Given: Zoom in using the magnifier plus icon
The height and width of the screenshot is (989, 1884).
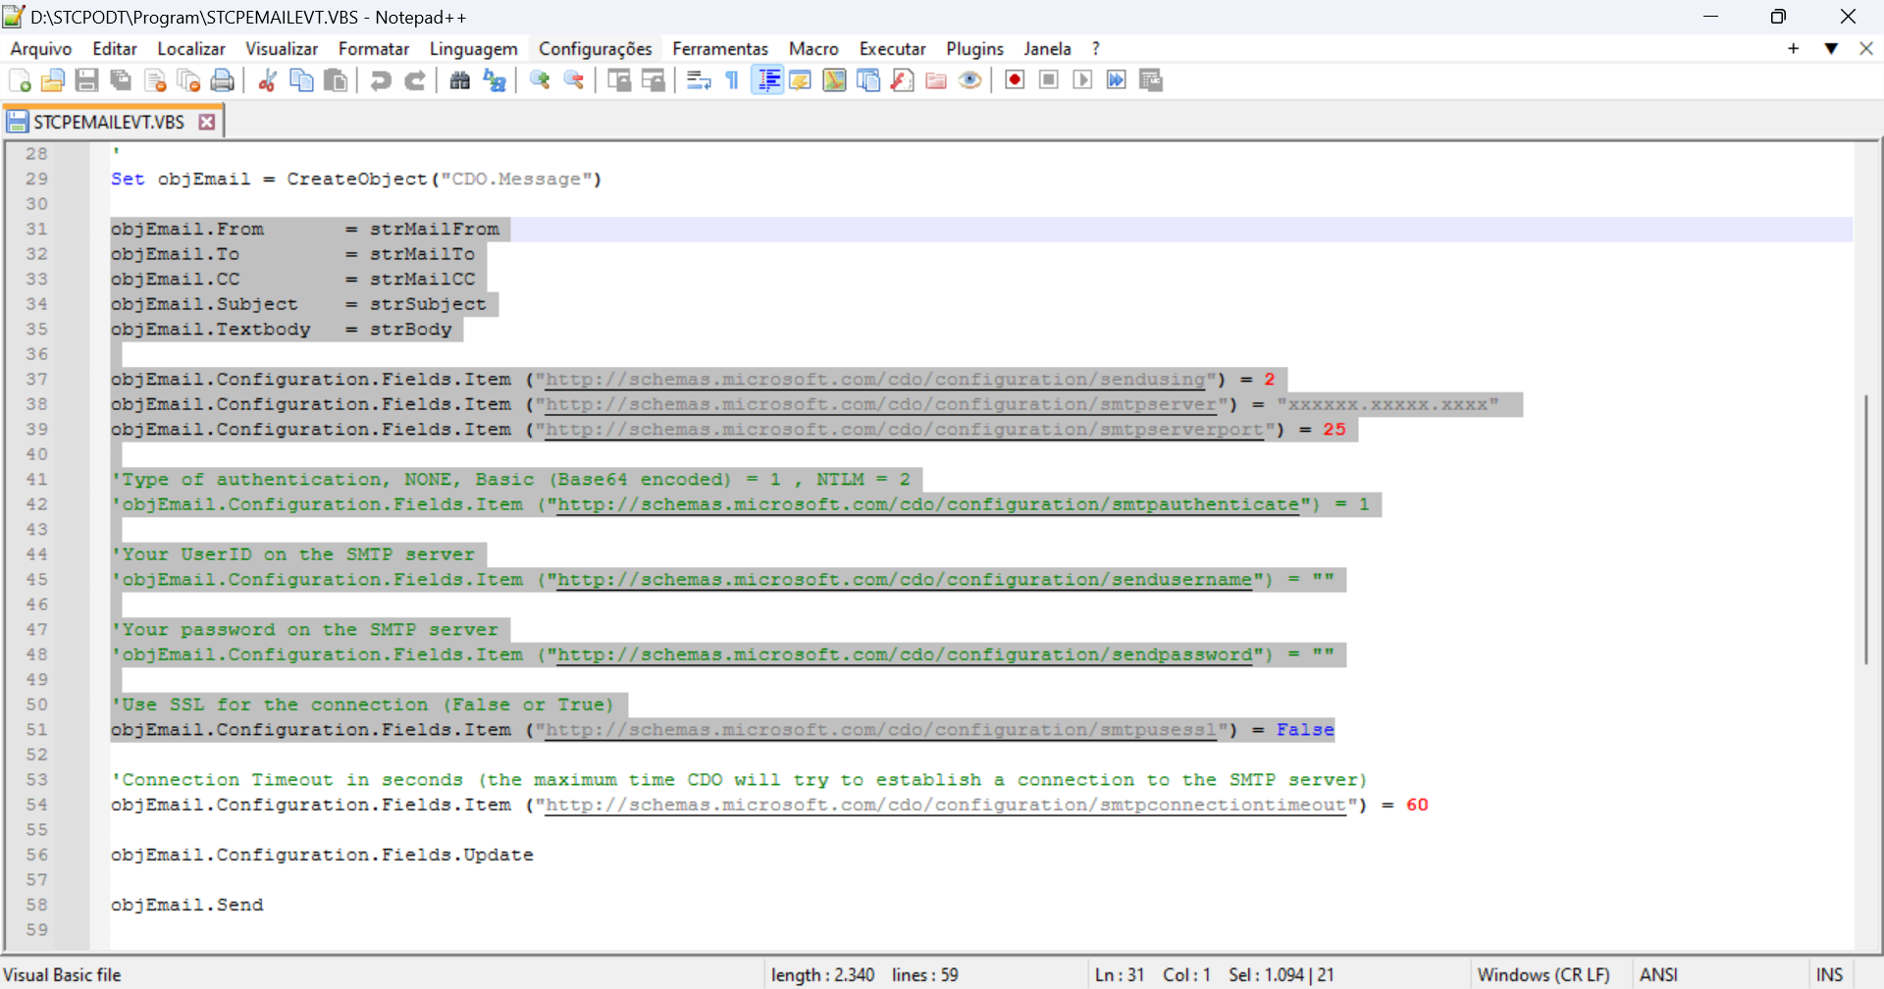Looking at the screenshot, I should tap(540, 80).
